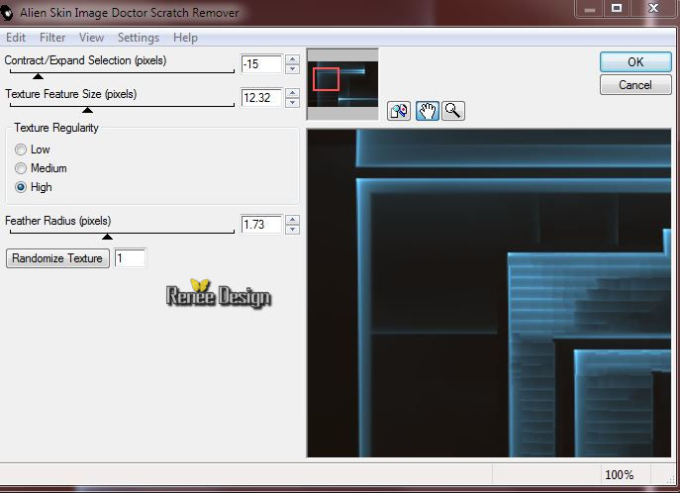
Task: Increase Feather Radius with up arrow
Action: [x=293, y=221]
